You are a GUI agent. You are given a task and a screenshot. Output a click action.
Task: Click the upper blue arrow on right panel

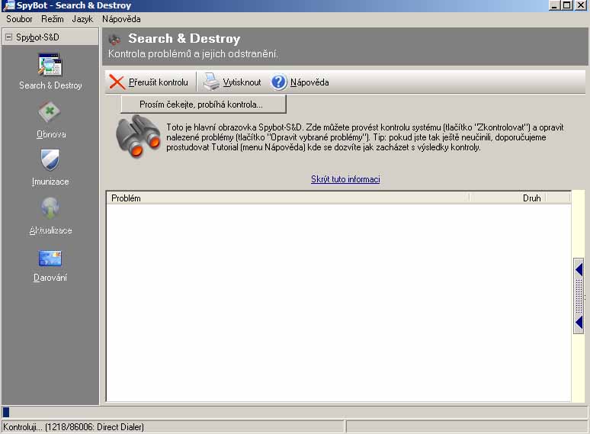[579, 269]
